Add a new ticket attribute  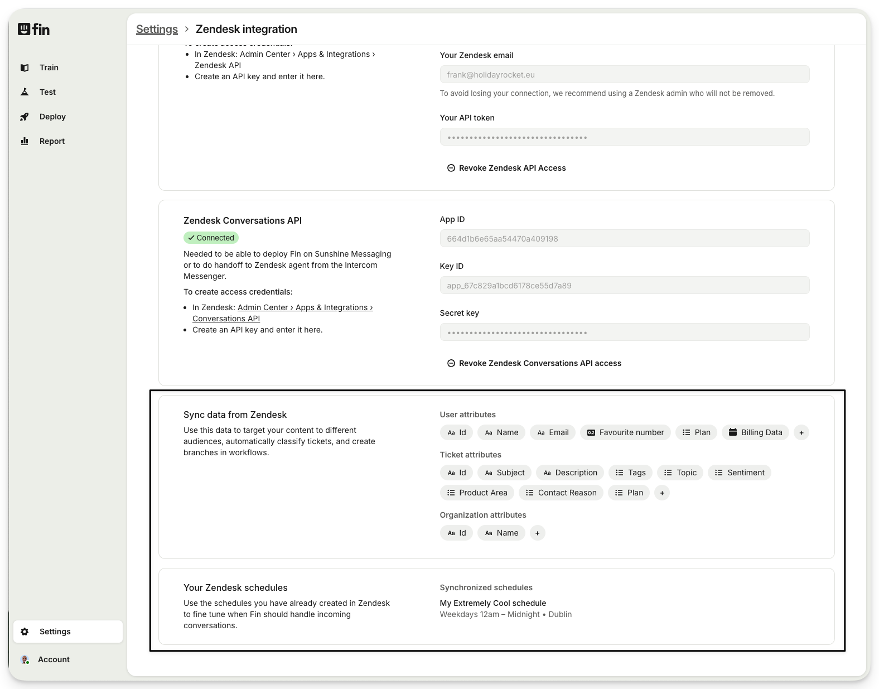tap(661, 493)
